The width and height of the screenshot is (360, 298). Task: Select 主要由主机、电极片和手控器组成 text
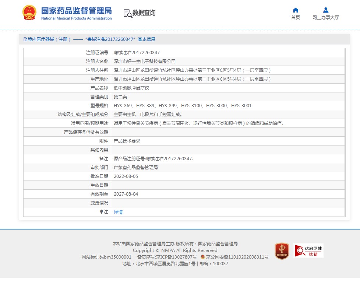pos(148,115)
